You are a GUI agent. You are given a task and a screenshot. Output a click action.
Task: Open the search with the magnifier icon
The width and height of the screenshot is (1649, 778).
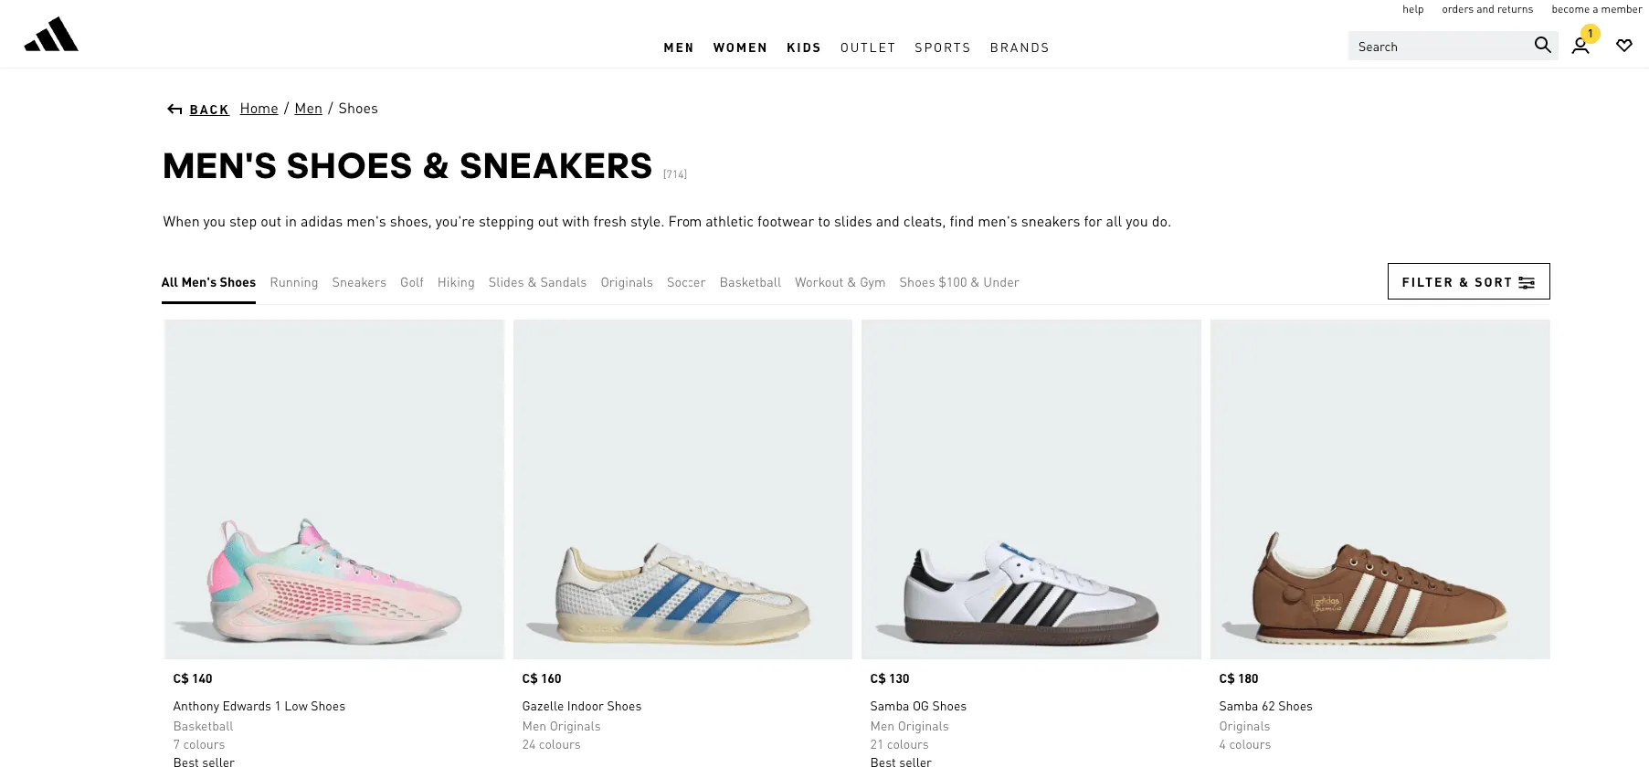tap(1542, 45)
